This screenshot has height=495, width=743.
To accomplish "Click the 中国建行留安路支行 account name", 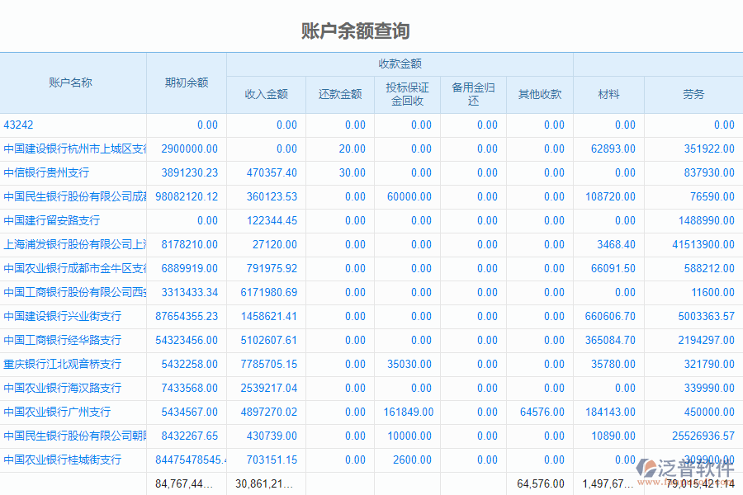I will 51,220.
